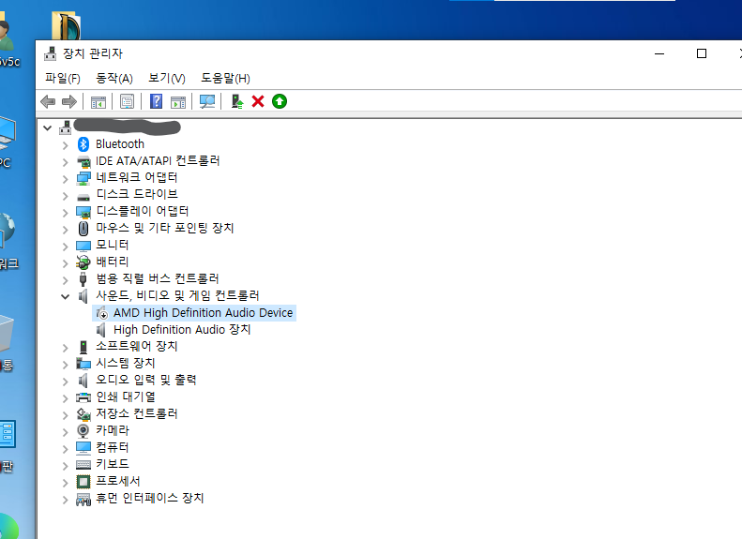Select the 컴퓨터 label
This screenshot has height=539, width=742.
[113, 447]
